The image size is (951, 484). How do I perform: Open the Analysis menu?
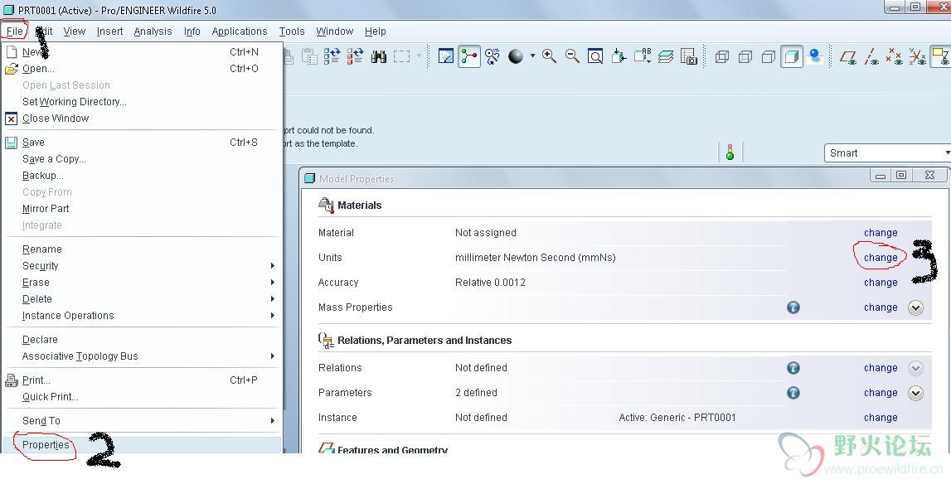(x=153, y=31)
